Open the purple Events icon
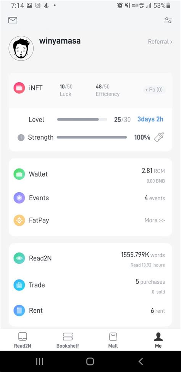The image size is (181, 372). point(19,198)
